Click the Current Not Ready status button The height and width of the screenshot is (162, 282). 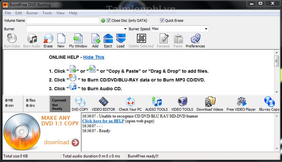point(60,104)
